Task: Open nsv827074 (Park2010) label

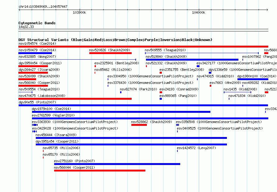Action: point(138,89)
